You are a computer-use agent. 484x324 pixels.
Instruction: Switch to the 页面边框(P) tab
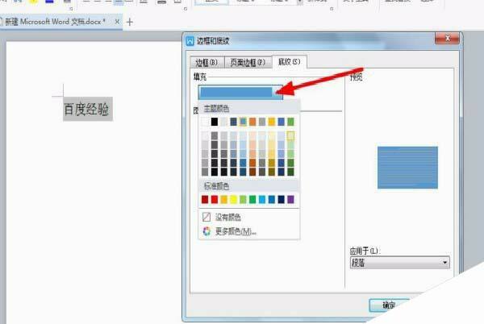(248, 63)
